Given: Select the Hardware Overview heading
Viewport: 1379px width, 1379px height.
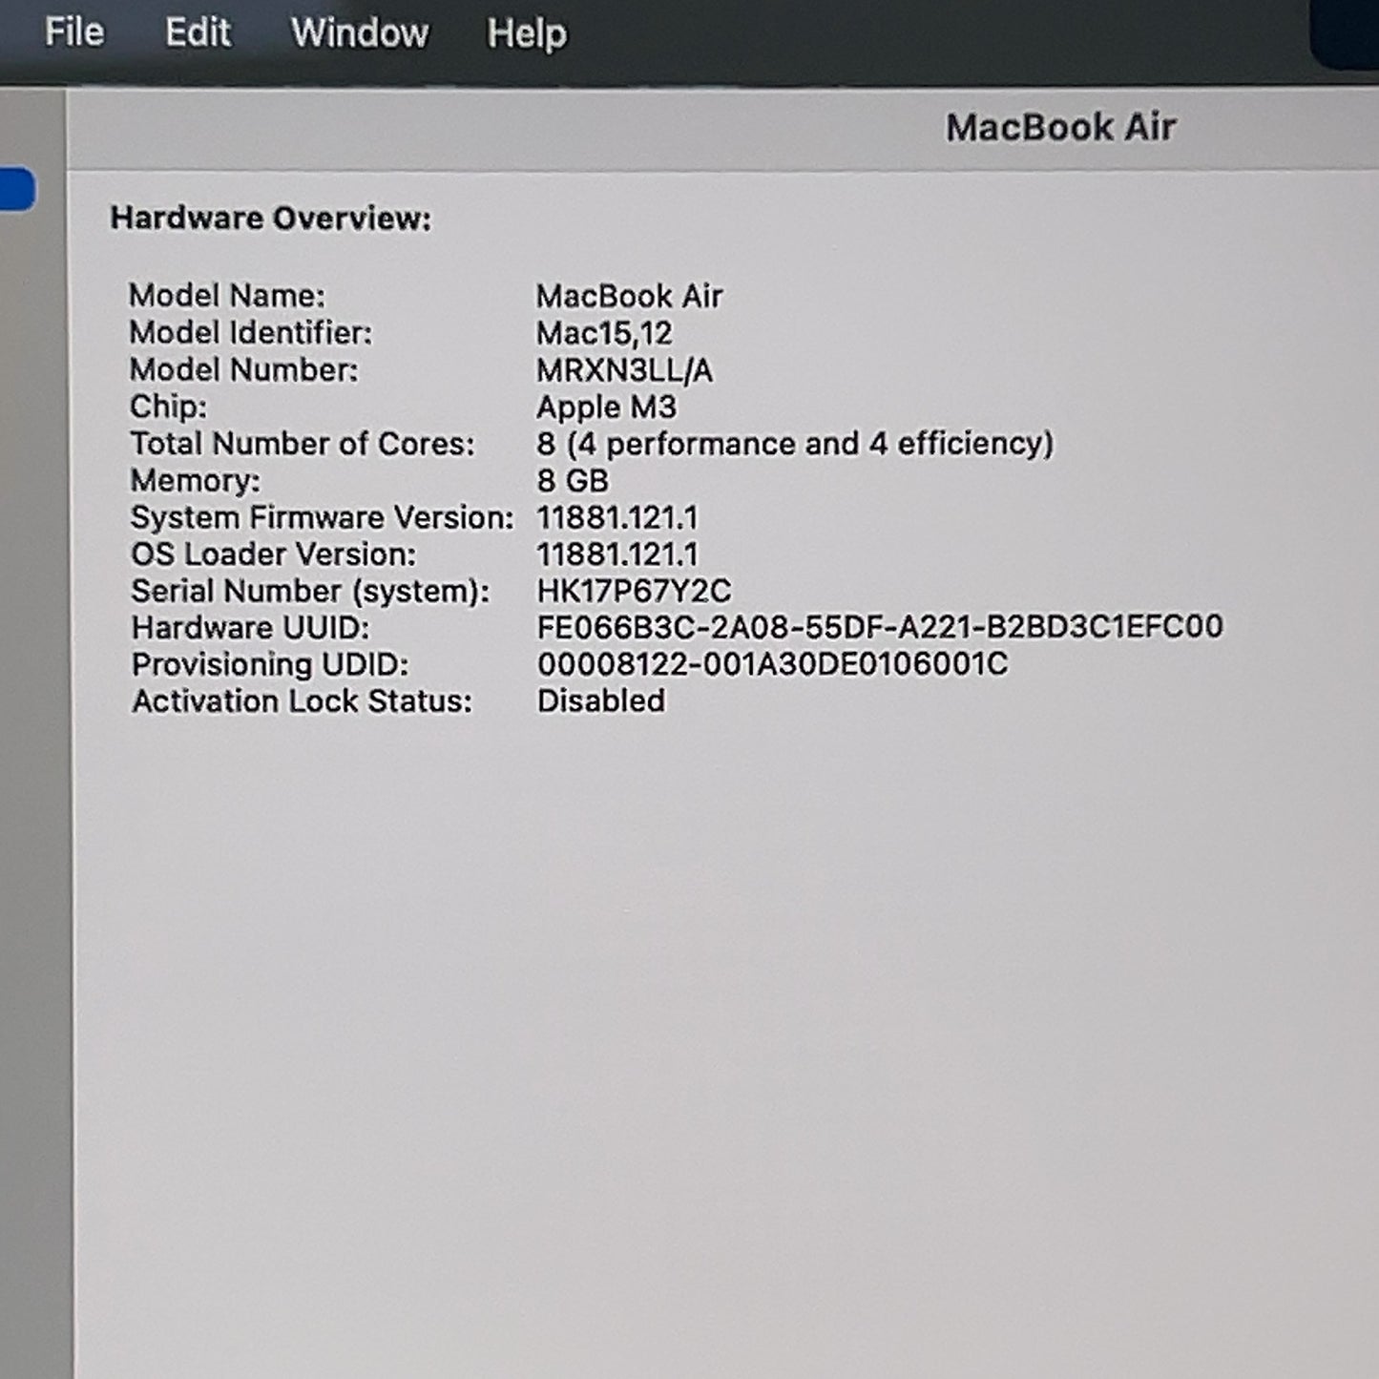Looking at the screenshot, I should pyautogui.click(x=271, y=219).
